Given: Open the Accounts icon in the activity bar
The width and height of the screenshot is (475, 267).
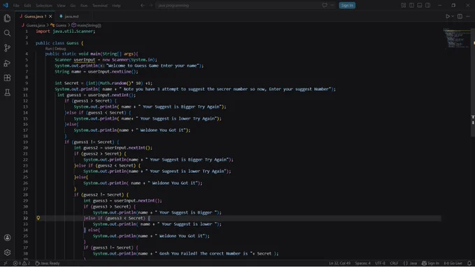Looking at the screenshot, I should 7,238.
